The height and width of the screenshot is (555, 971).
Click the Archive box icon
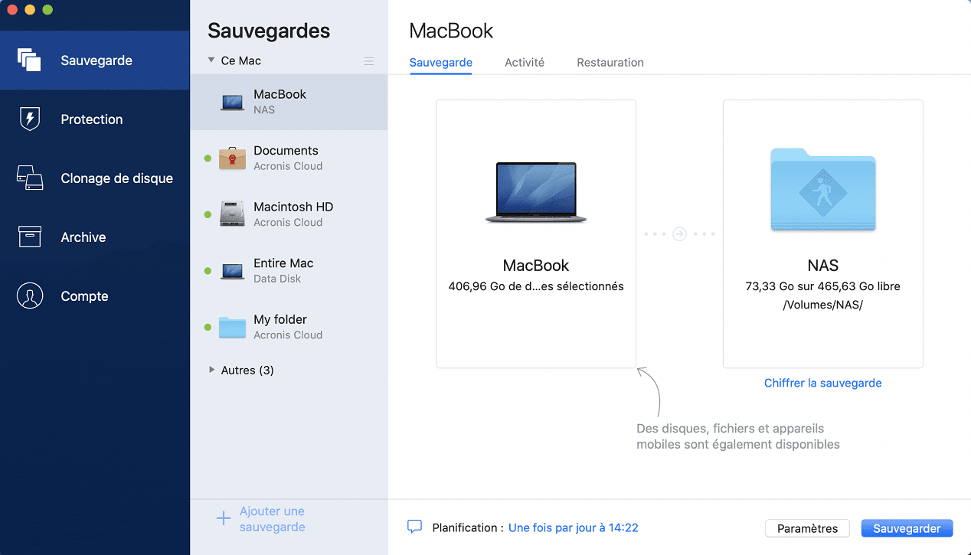pos(29,237)
